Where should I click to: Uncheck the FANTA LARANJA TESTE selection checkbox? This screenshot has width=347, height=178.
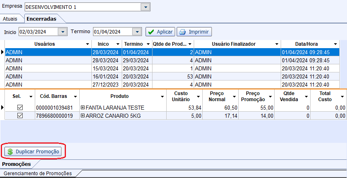[x=20, y=108]
